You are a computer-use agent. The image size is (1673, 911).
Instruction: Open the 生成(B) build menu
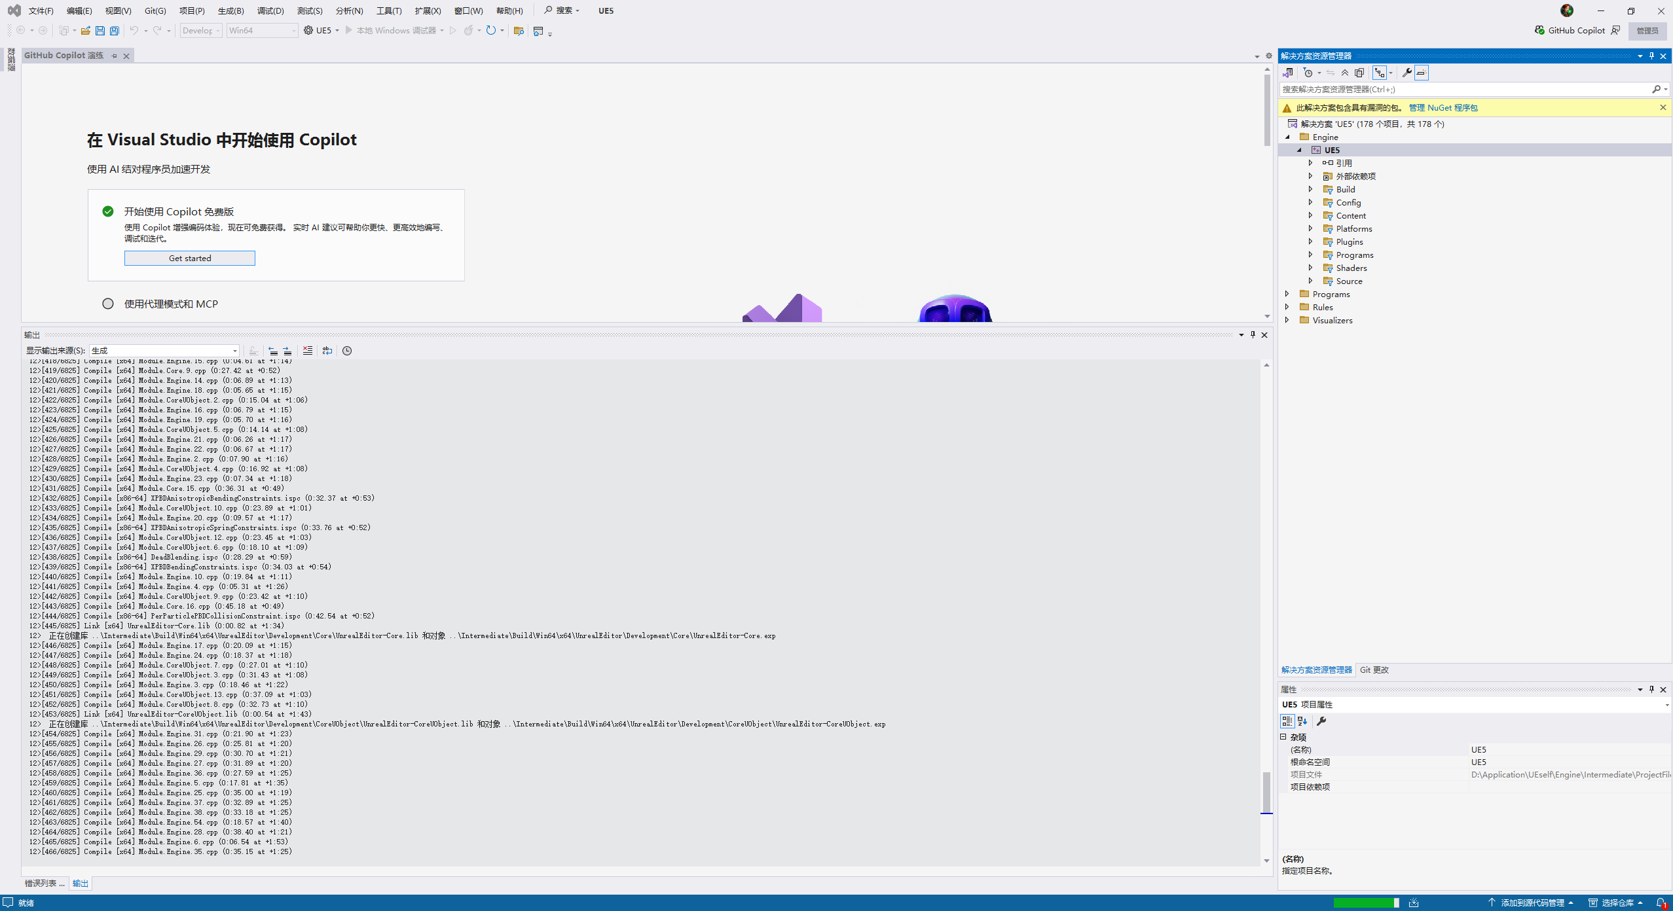coord(231,10)
